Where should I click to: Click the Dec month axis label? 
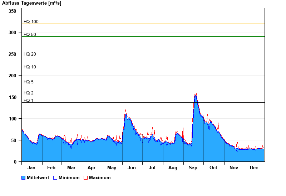coord(254,168)
